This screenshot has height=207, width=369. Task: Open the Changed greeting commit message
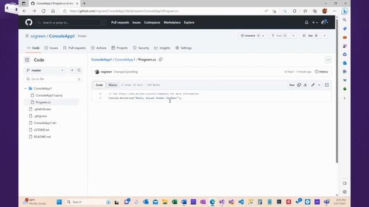pos(126,72)
